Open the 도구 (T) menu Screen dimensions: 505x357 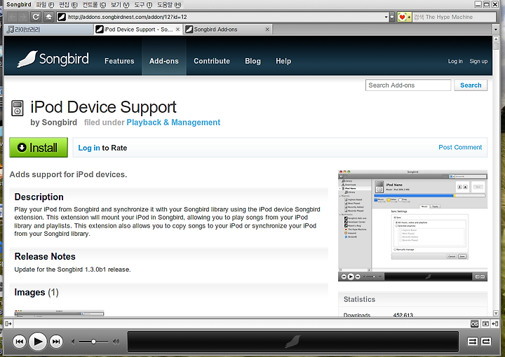[x=143, y=4]
